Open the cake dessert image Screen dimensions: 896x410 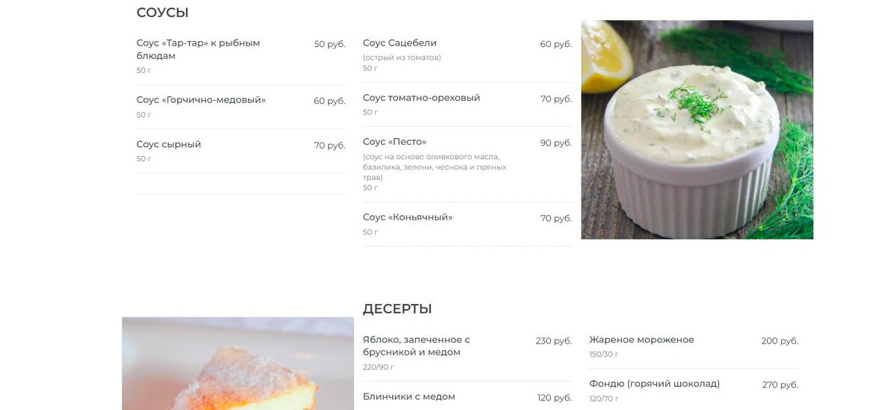pyautogui.click(x=237, y=363)
